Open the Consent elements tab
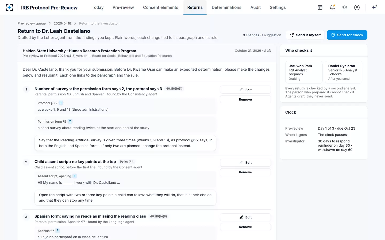 coord(160,7)
